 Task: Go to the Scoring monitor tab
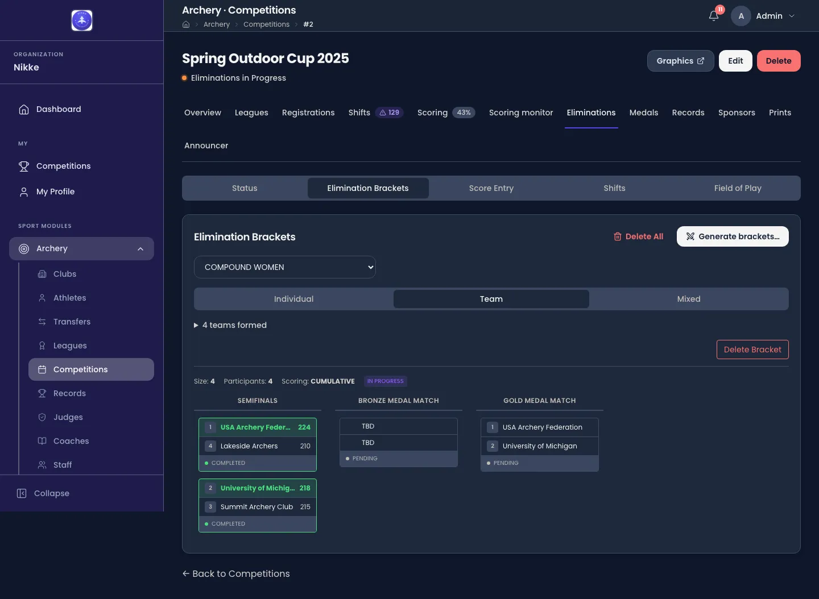point(521,113)
